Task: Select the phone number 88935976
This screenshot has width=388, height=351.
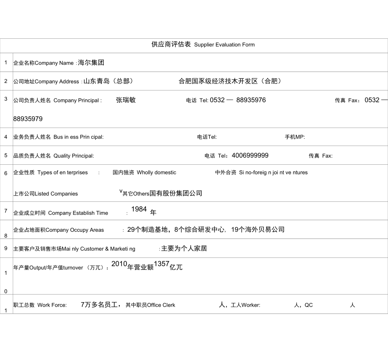Action: click(251, 100)
